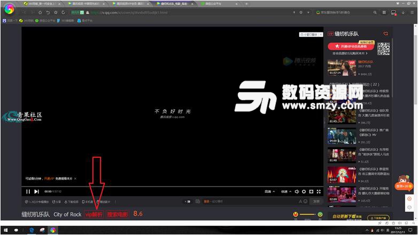Open danmaku font style 'A' icon
Image resolution: width=418 pixels, height=235 pixels.
300,201
